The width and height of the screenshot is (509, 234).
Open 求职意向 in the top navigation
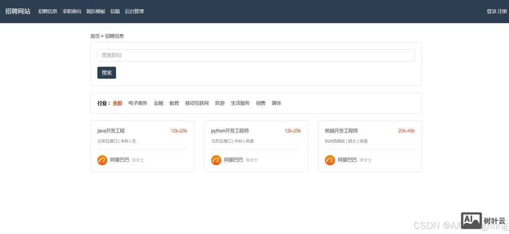[x=72, y=11]
